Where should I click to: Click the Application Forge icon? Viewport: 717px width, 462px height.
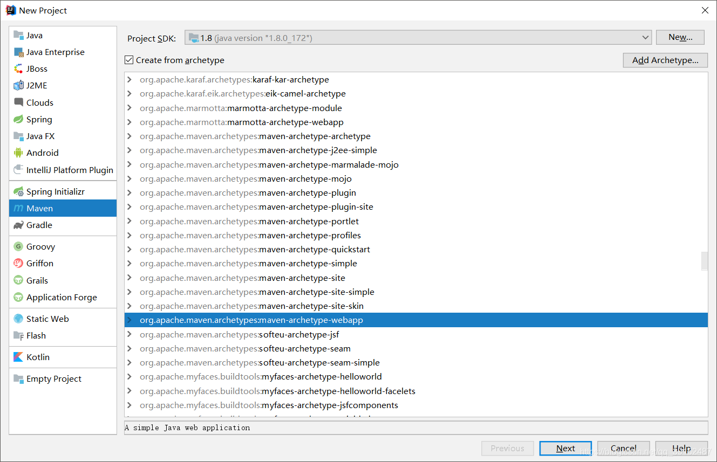(18, 297)
